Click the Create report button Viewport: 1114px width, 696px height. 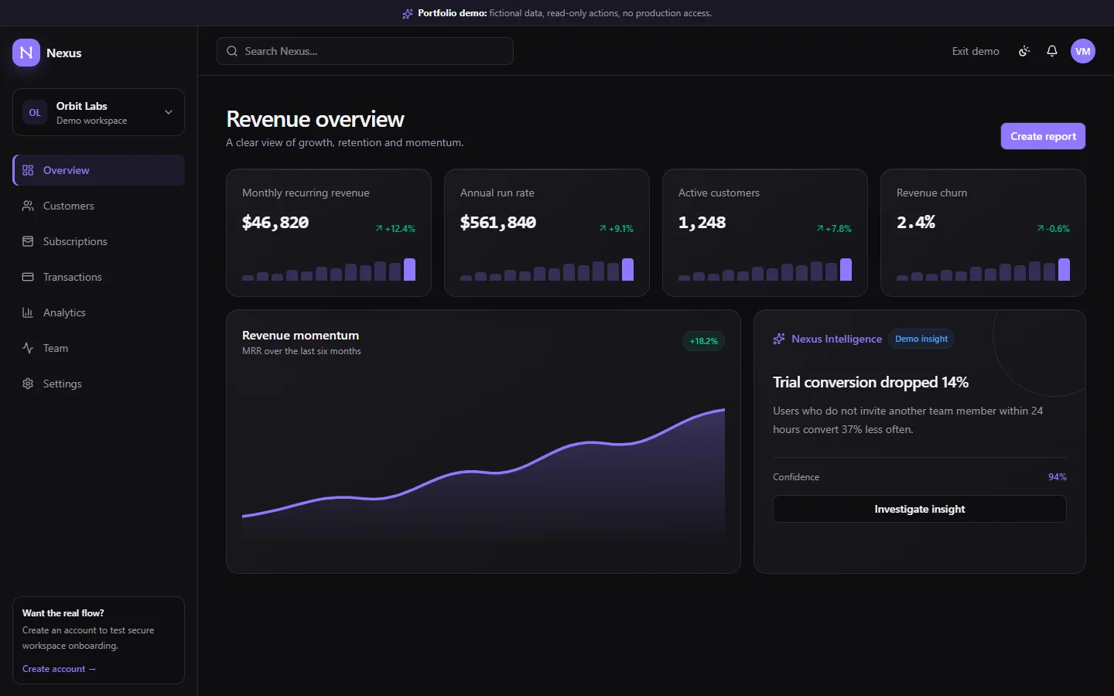[x=1043, y=136]
